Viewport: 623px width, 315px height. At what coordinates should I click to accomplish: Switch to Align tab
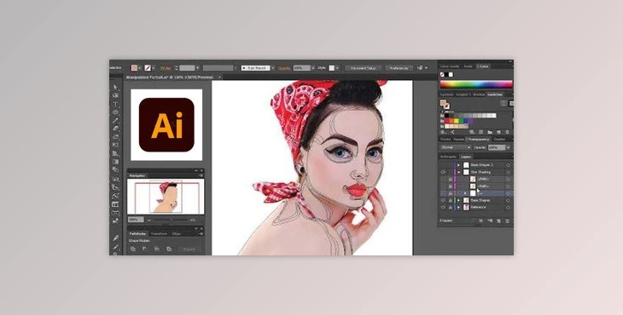click(x=176, y=234)
